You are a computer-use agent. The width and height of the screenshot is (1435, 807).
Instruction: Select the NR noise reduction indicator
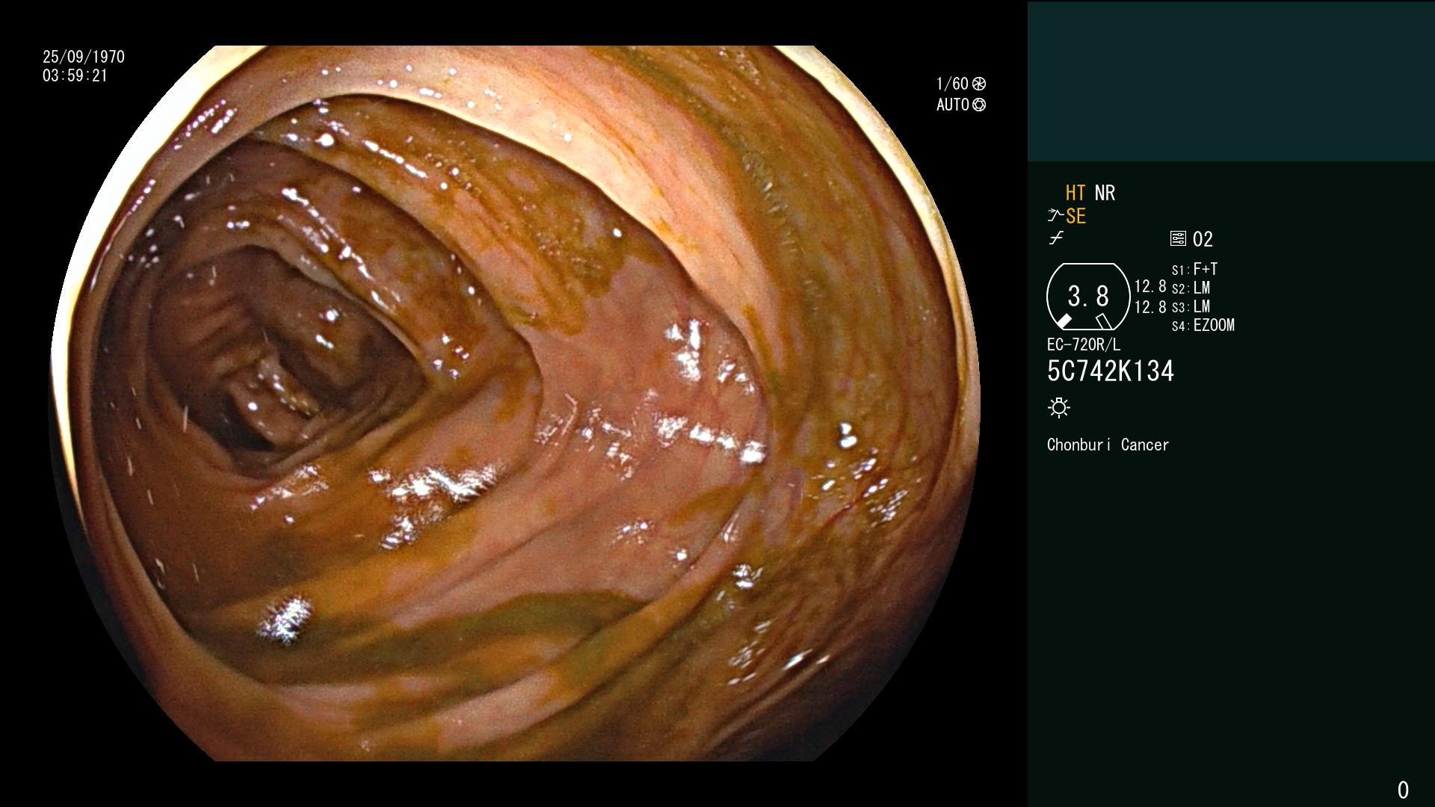click(x=1105, y=193)
